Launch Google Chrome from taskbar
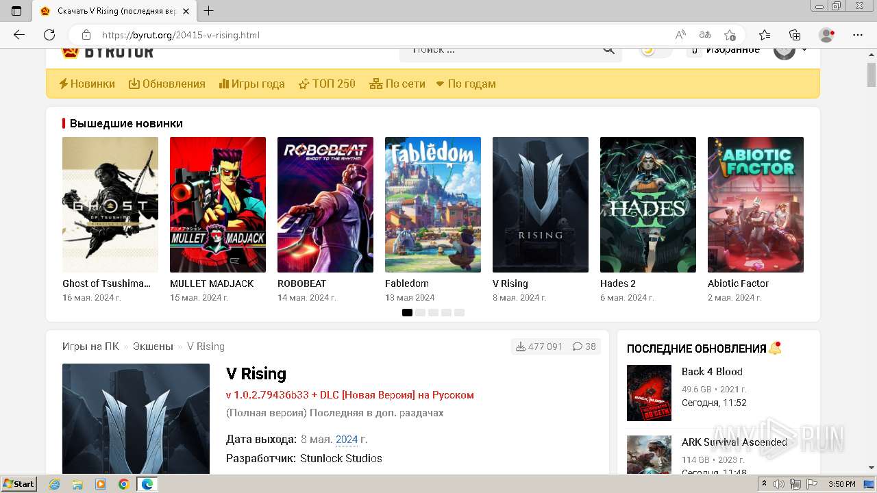The width and height of the screenshot is (877, 493). (123, 484)
